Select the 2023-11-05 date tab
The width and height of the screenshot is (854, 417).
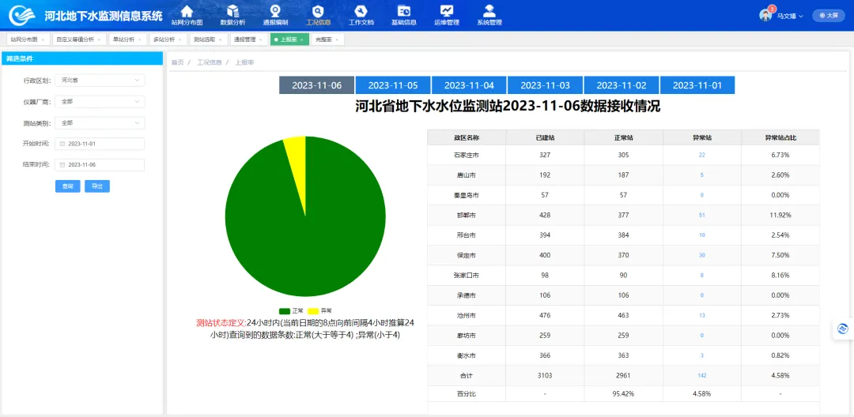click(393, 85)
